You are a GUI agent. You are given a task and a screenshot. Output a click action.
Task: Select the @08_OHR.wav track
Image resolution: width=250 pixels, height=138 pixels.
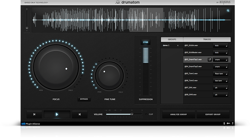point(190,94)
